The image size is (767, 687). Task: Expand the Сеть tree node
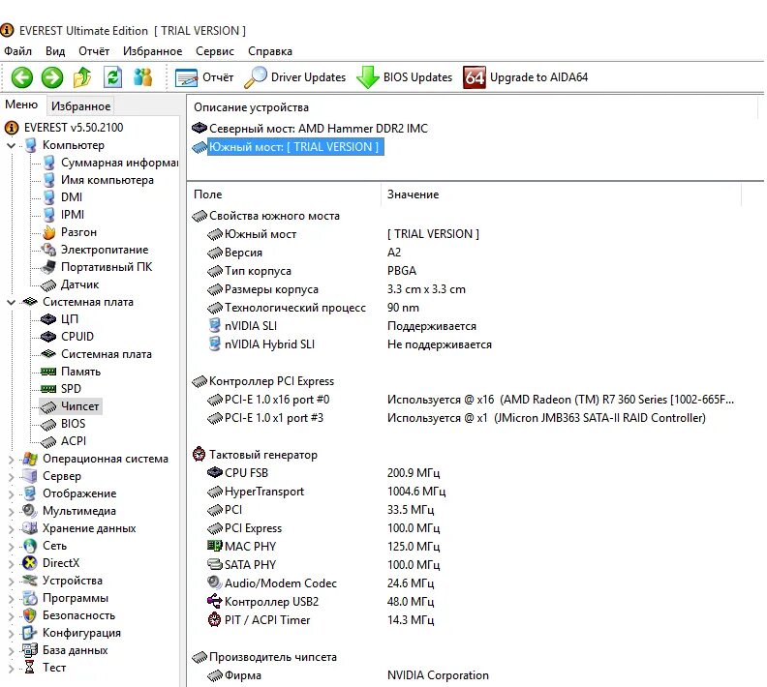tap(11, 547)
